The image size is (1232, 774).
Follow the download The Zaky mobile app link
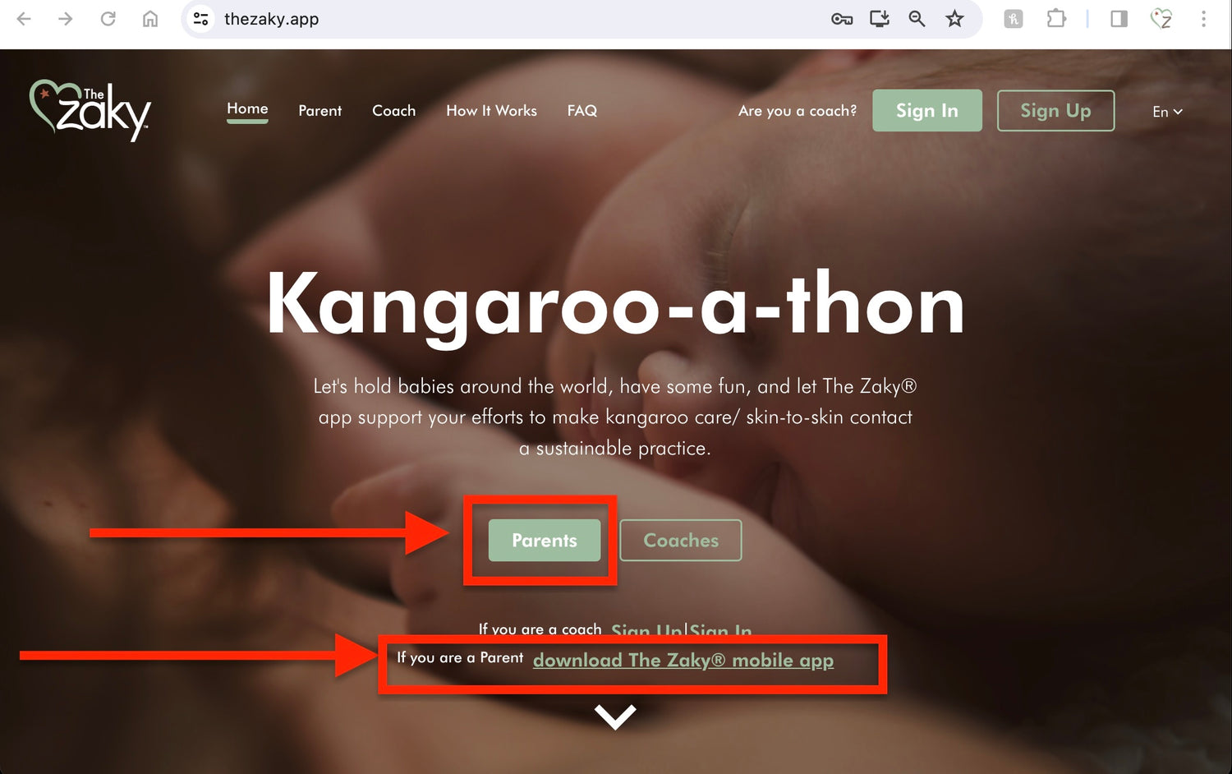pos(683,660)
